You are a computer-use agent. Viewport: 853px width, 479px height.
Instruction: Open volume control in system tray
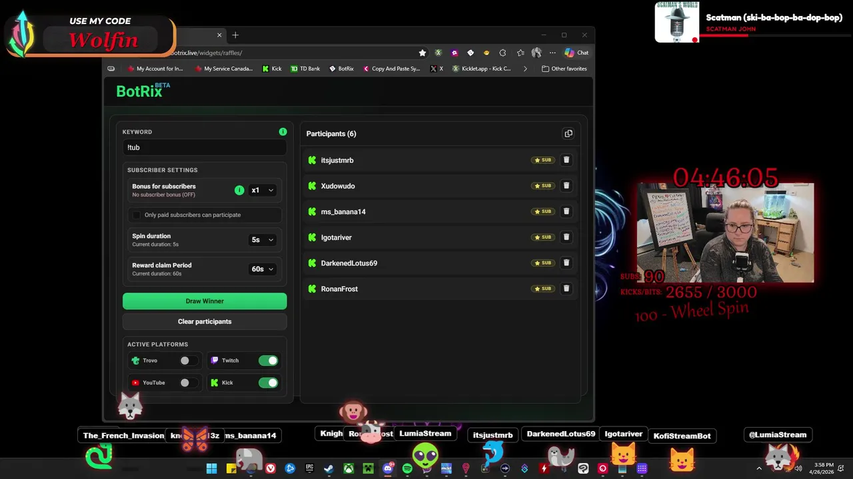(798, 468)
